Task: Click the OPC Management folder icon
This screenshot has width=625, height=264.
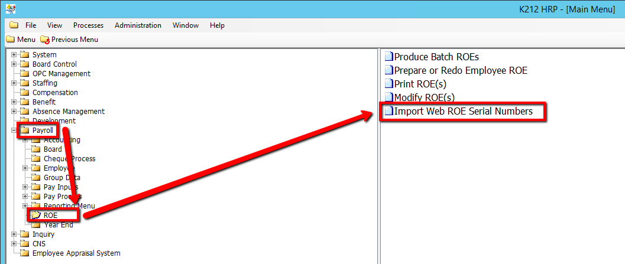Action: point(25,74)
